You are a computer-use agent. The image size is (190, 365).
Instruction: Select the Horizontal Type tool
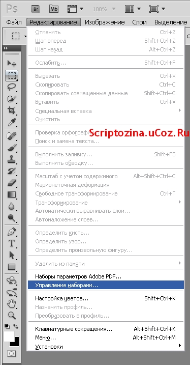(x=12, y=243)
